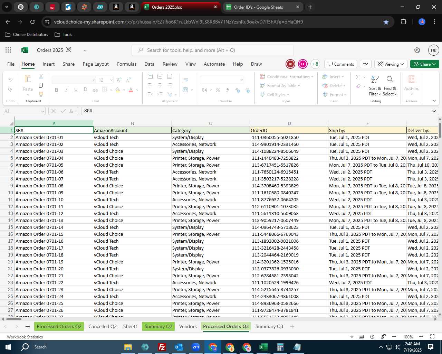
Task: Switch to the Data ribbon tab
Action: 150,64
